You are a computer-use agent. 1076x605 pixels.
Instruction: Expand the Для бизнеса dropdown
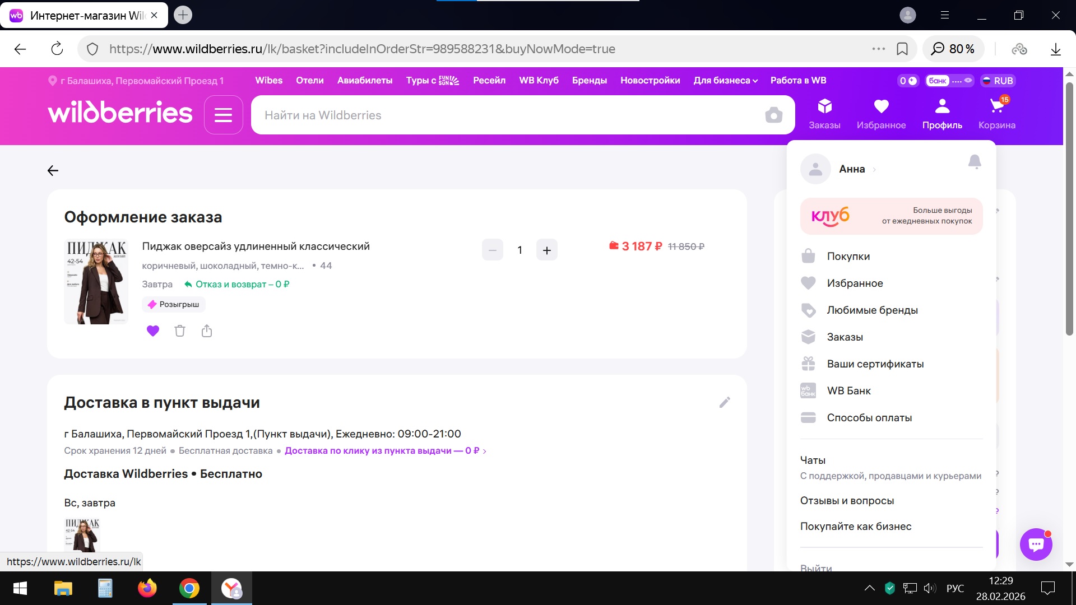tap(725, 81)
